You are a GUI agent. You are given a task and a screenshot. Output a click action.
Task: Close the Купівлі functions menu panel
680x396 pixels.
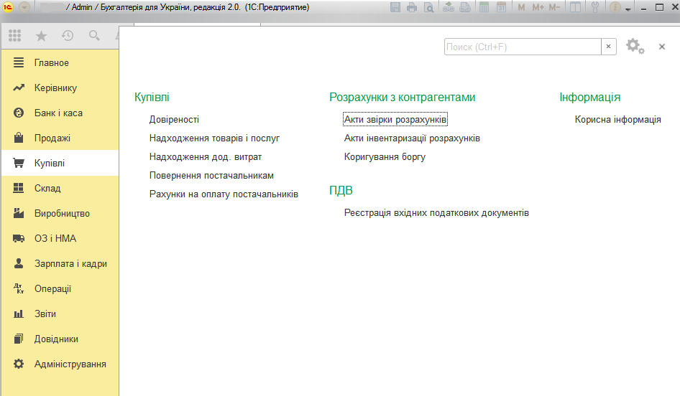[662, 47]
